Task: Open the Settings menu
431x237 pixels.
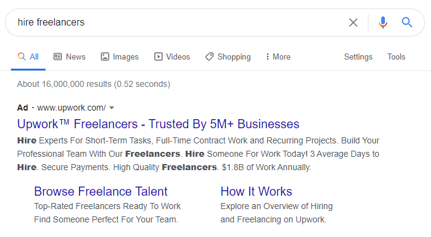Action: [358, 57]
